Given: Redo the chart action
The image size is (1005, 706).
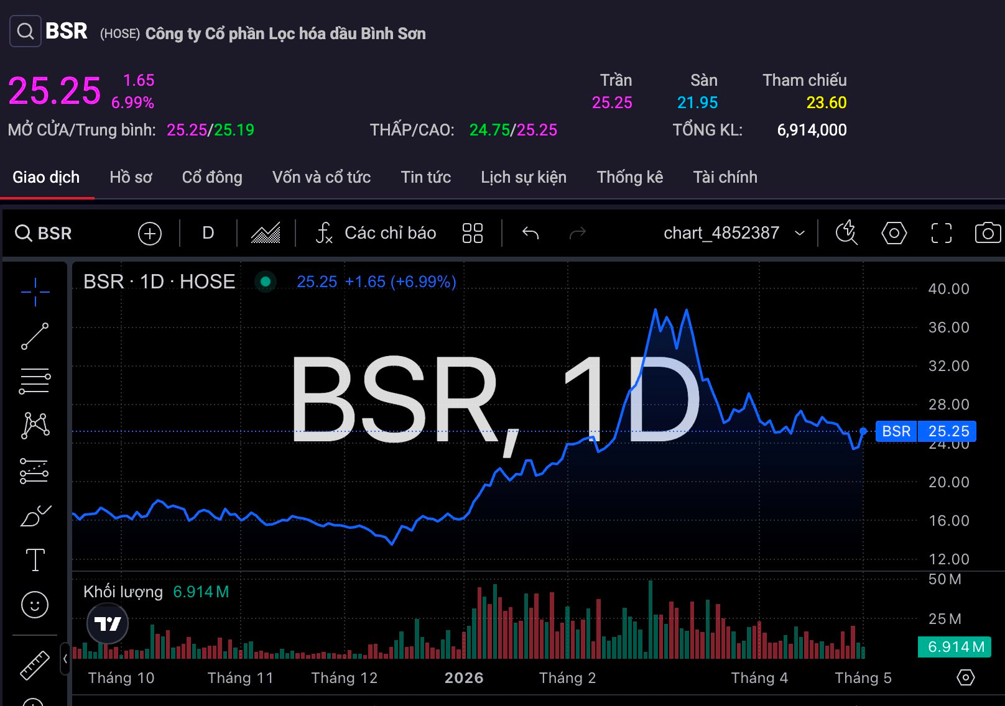Looking at the screenshot, I should pyautogui.click(x=578, y=233).
